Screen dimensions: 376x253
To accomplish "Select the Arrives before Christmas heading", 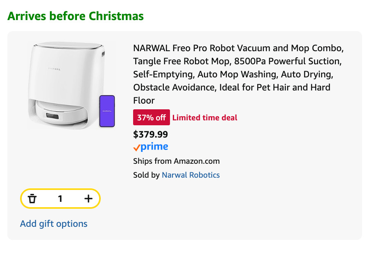I will pos(75,16).
